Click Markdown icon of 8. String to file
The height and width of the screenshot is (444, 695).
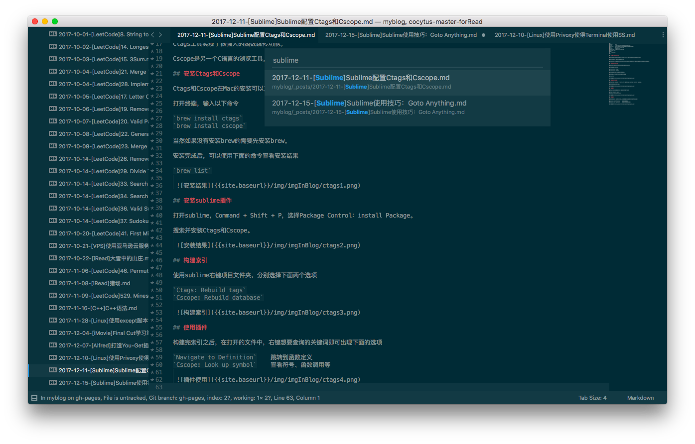pos(53,34)
